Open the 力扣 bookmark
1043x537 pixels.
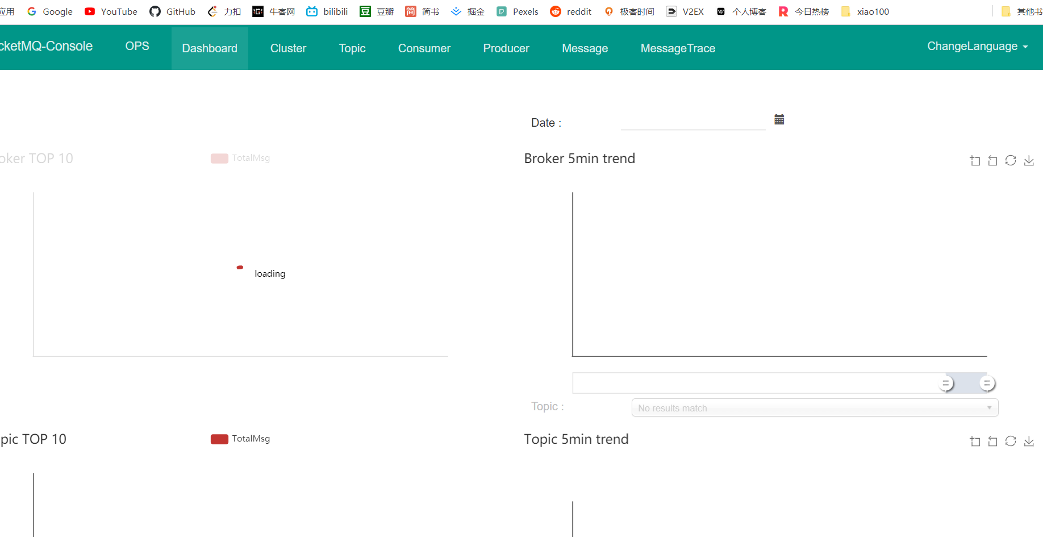224,11
